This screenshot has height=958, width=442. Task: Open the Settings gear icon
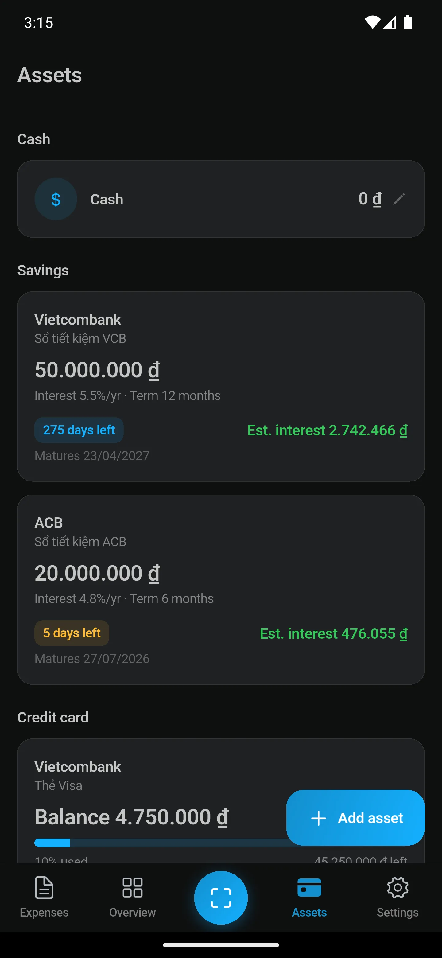tap(398, 888)
